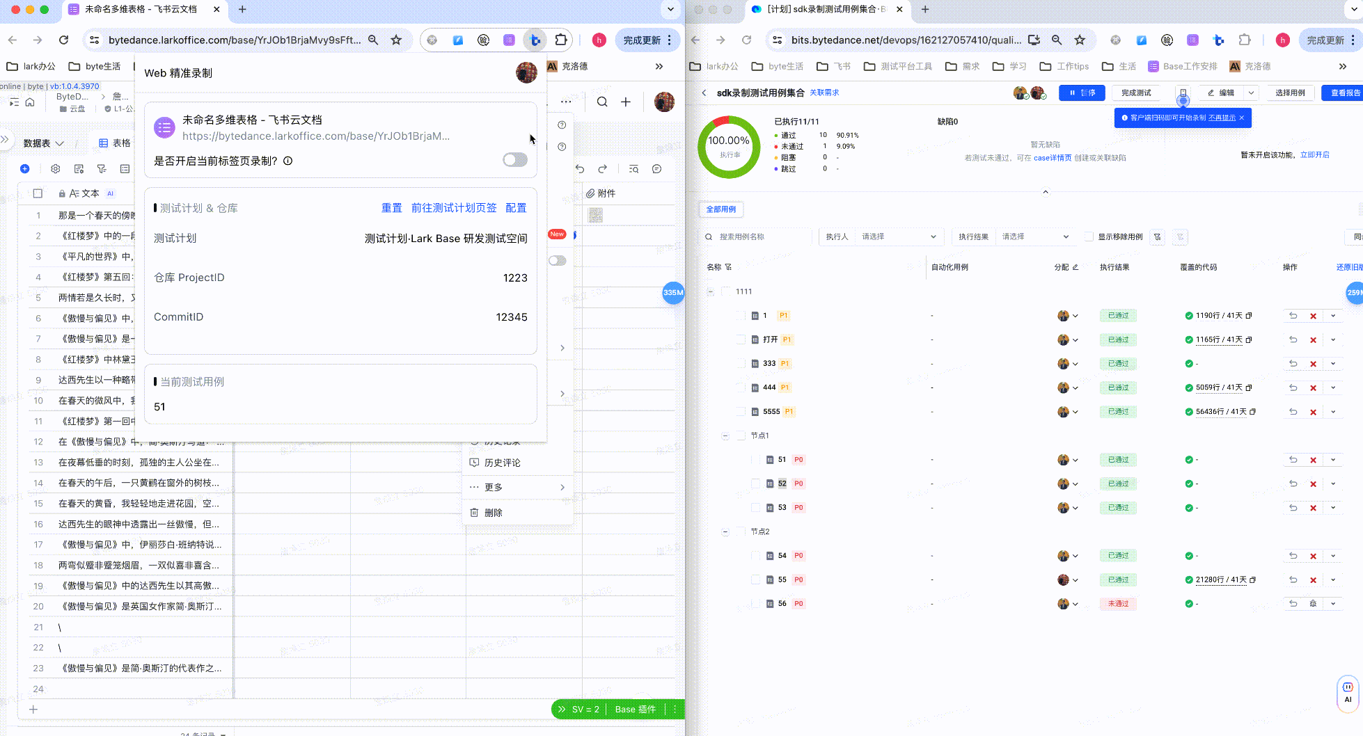
Task: Click filter icon in Base toolbar
Action: coord(102,169)
